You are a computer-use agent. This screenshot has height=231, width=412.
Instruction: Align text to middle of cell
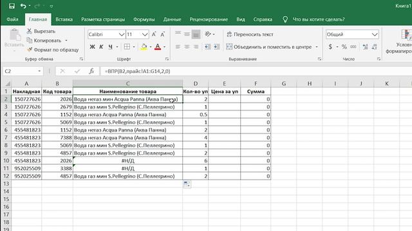(187, 34)
